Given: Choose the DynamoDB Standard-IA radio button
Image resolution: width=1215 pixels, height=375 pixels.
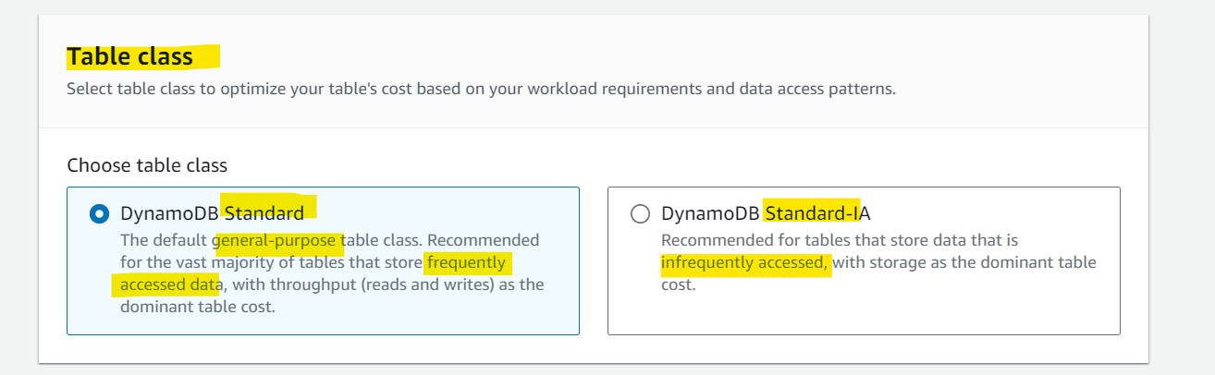Looking at the screenshot, I should (639, 213).
